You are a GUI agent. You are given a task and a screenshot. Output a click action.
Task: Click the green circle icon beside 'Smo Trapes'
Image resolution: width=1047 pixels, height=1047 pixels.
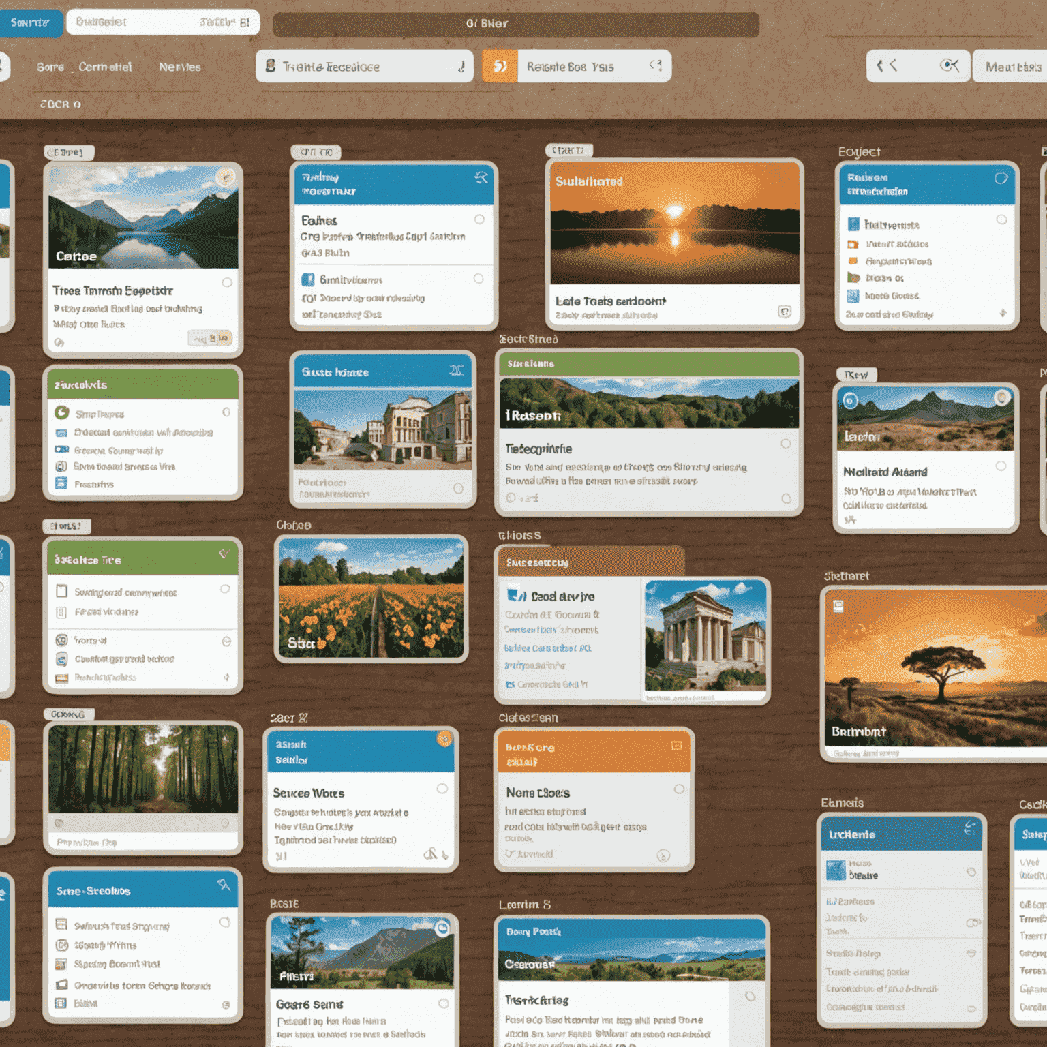click(x=61, y=412)
